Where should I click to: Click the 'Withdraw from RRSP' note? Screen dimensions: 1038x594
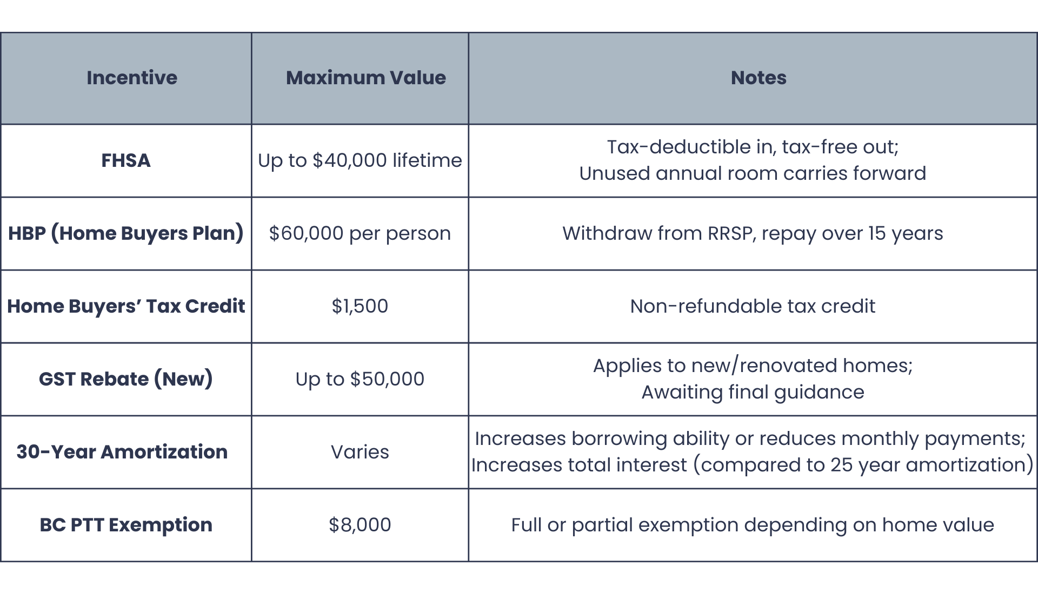coord(753,233)
